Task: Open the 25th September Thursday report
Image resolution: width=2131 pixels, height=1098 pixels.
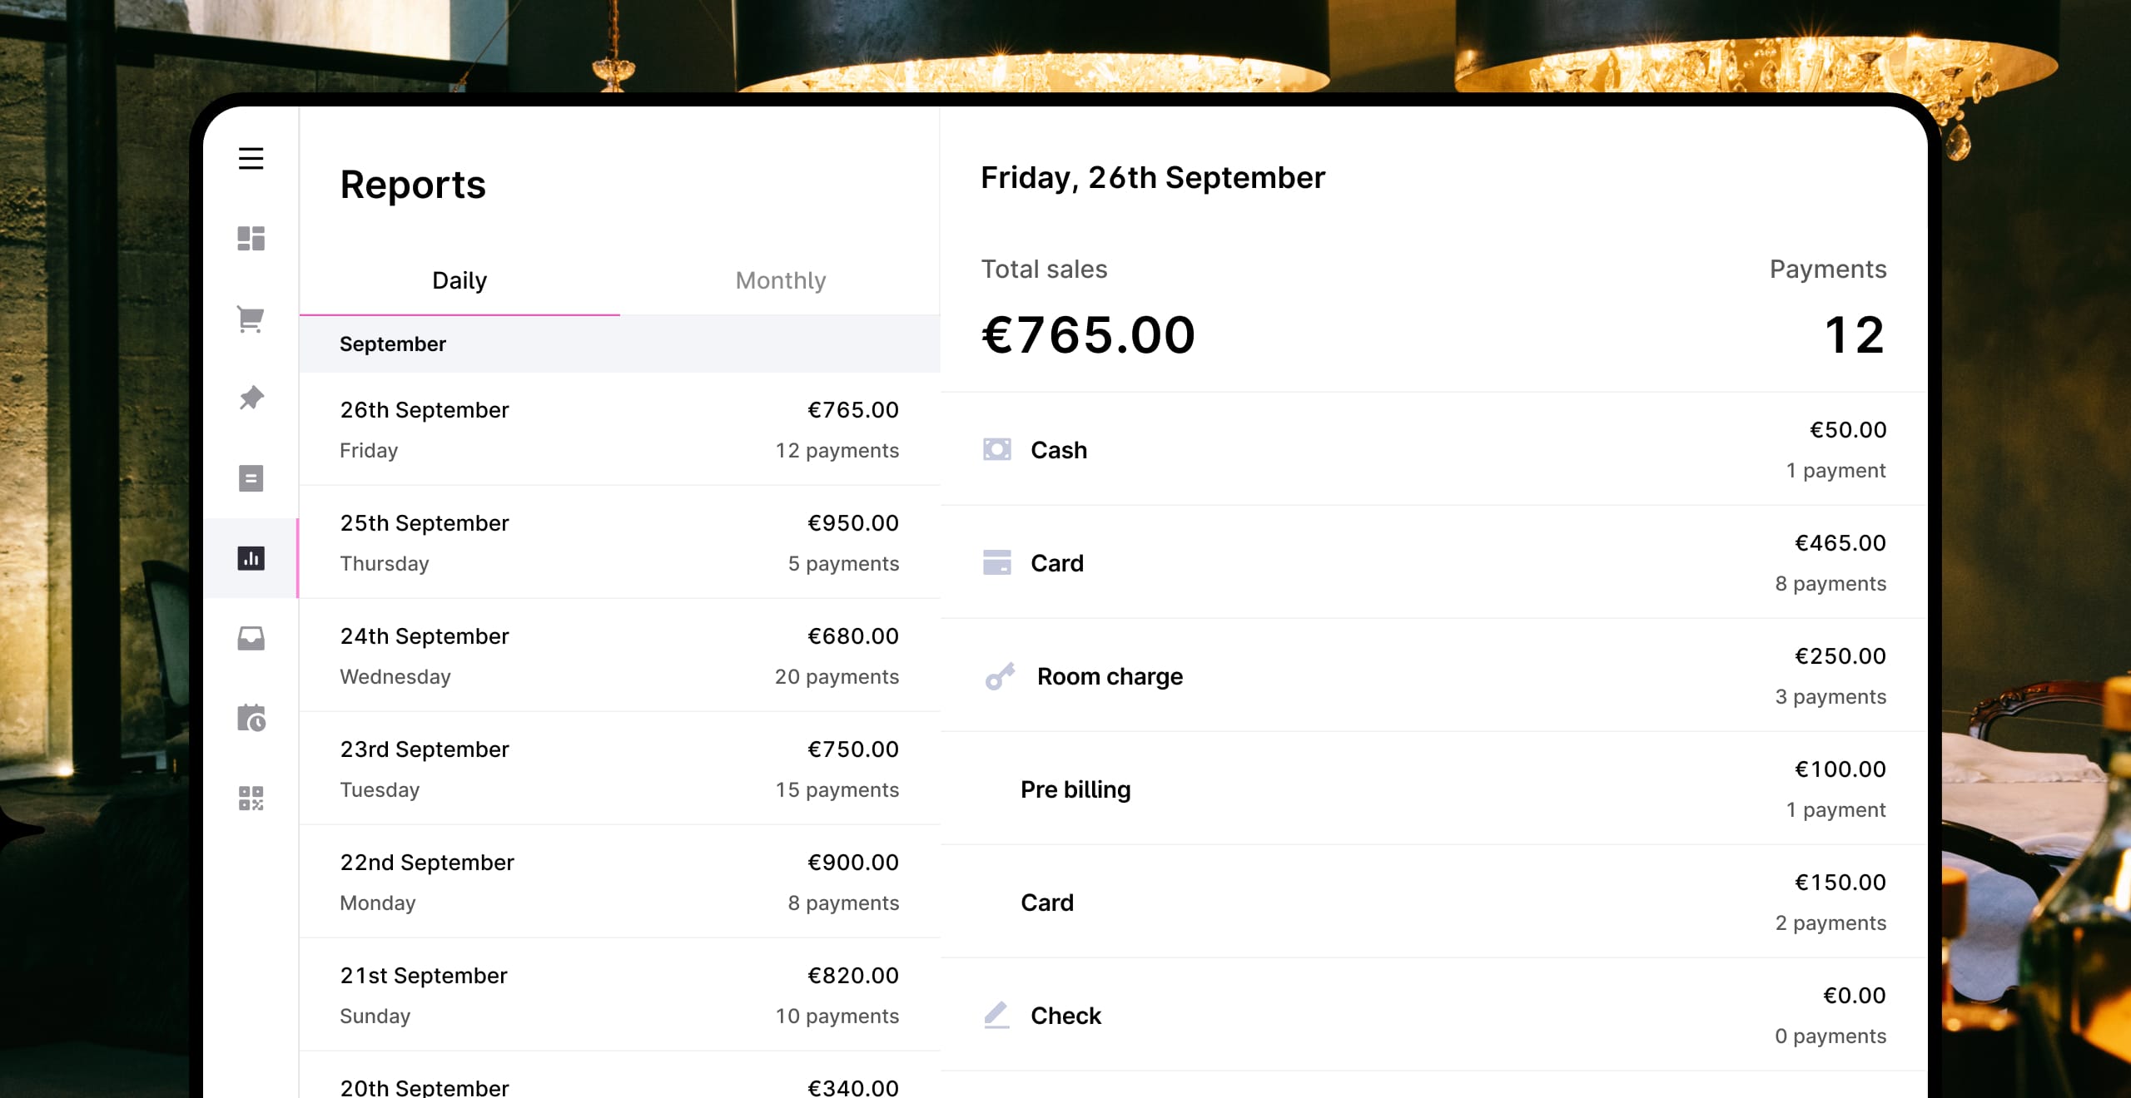Action: tap(619, 542)
